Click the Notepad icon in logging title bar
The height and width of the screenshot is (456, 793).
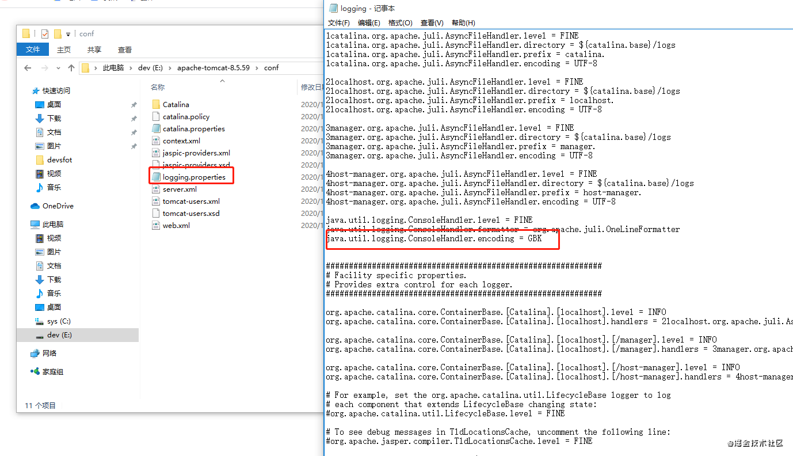[333, 8]
